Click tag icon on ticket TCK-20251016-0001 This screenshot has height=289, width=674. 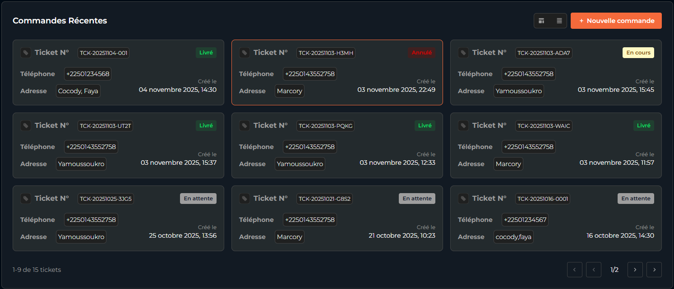coord(463,199)
